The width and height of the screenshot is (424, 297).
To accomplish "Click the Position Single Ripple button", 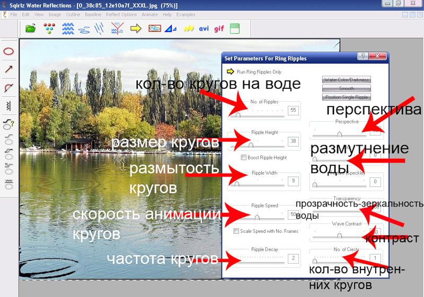I will (x=346, y=97).
